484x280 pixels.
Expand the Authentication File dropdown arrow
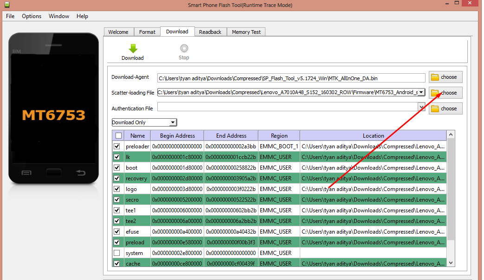[x=421, y=107]
